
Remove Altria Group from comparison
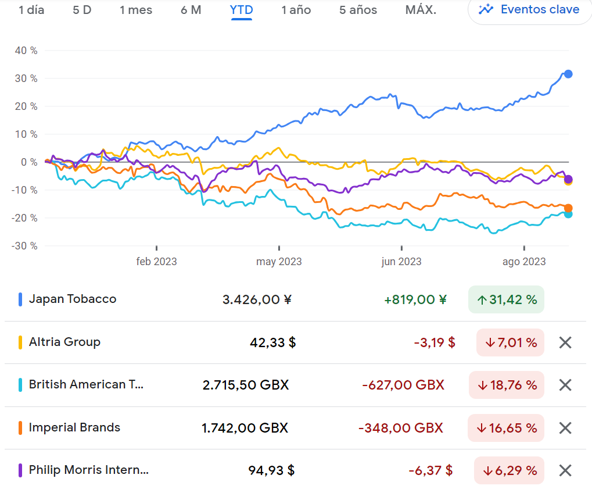pos(565,342)
